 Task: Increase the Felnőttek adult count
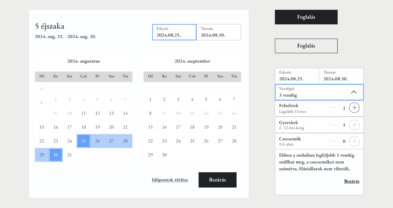354,108
